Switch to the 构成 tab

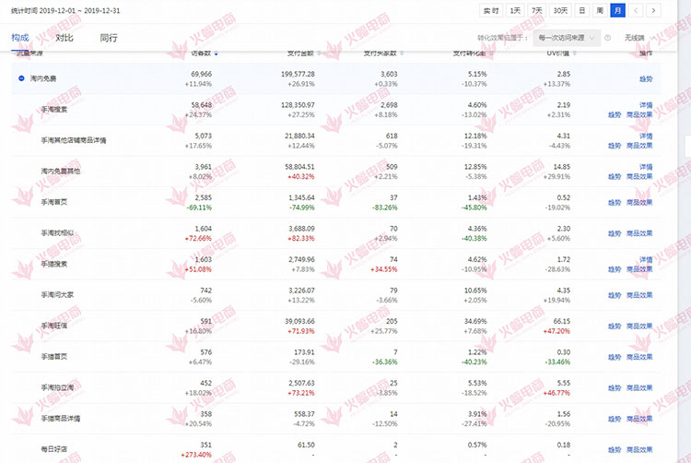pos(20,38)
